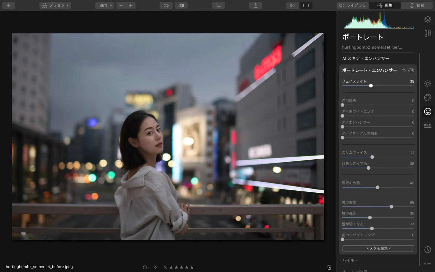Mark photo as favorite with heart
Screen dimensions: 435x272
(x=155, y=267)
